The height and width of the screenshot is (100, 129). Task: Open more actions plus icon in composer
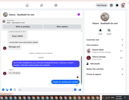[x=3, y=90]
